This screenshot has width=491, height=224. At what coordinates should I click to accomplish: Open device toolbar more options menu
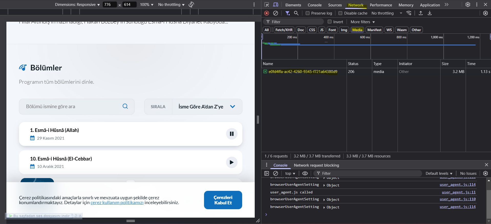pyautogui.click(x=254, y=5)
